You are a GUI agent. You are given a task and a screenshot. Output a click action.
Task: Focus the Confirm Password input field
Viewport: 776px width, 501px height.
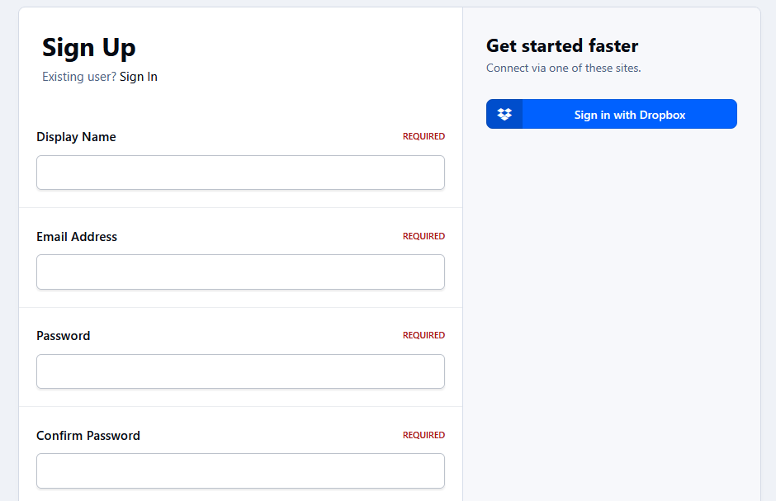point(240,470)
